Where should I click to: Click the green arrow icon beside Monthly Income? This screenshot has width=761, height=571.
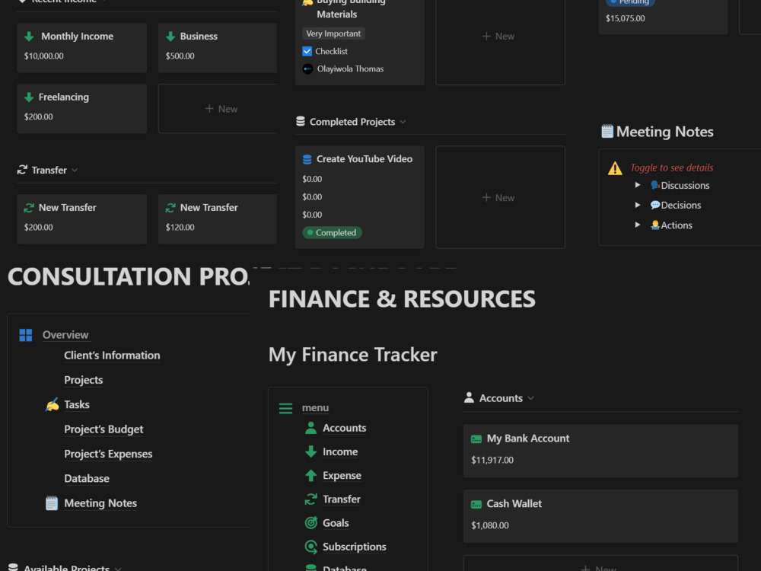click(29, 37)
